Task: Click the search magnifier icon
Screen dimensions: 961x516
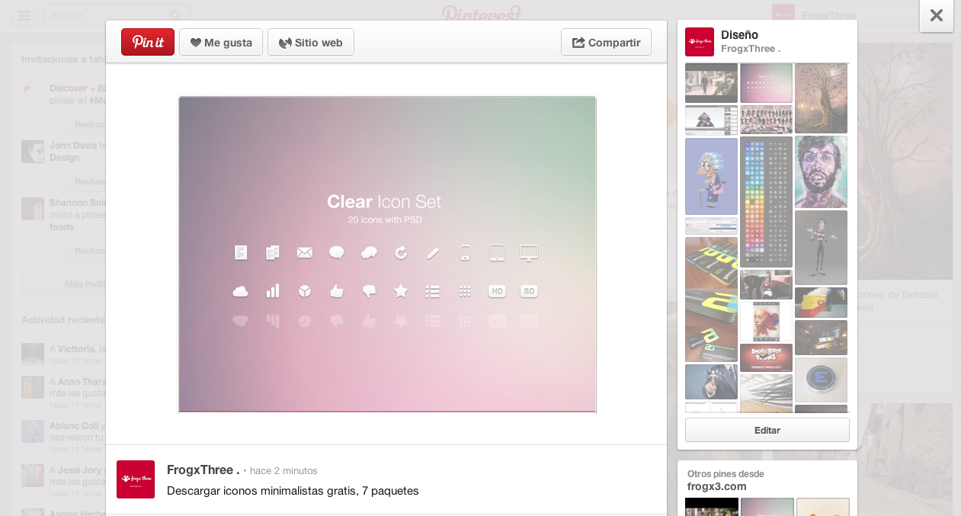Action: pyautogui.click(x=175, y=15)
